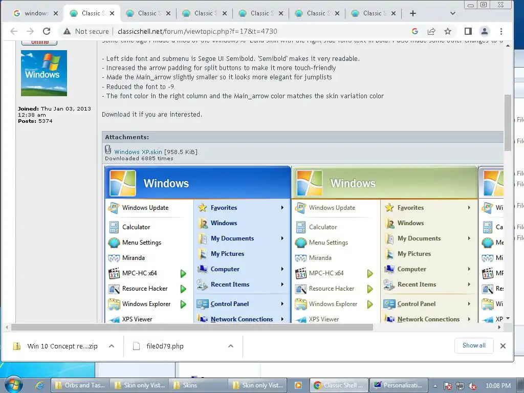This screenshot has height=393, width=524.
Task: Click the vertical page scrollbar thumb
Action: 508,123
